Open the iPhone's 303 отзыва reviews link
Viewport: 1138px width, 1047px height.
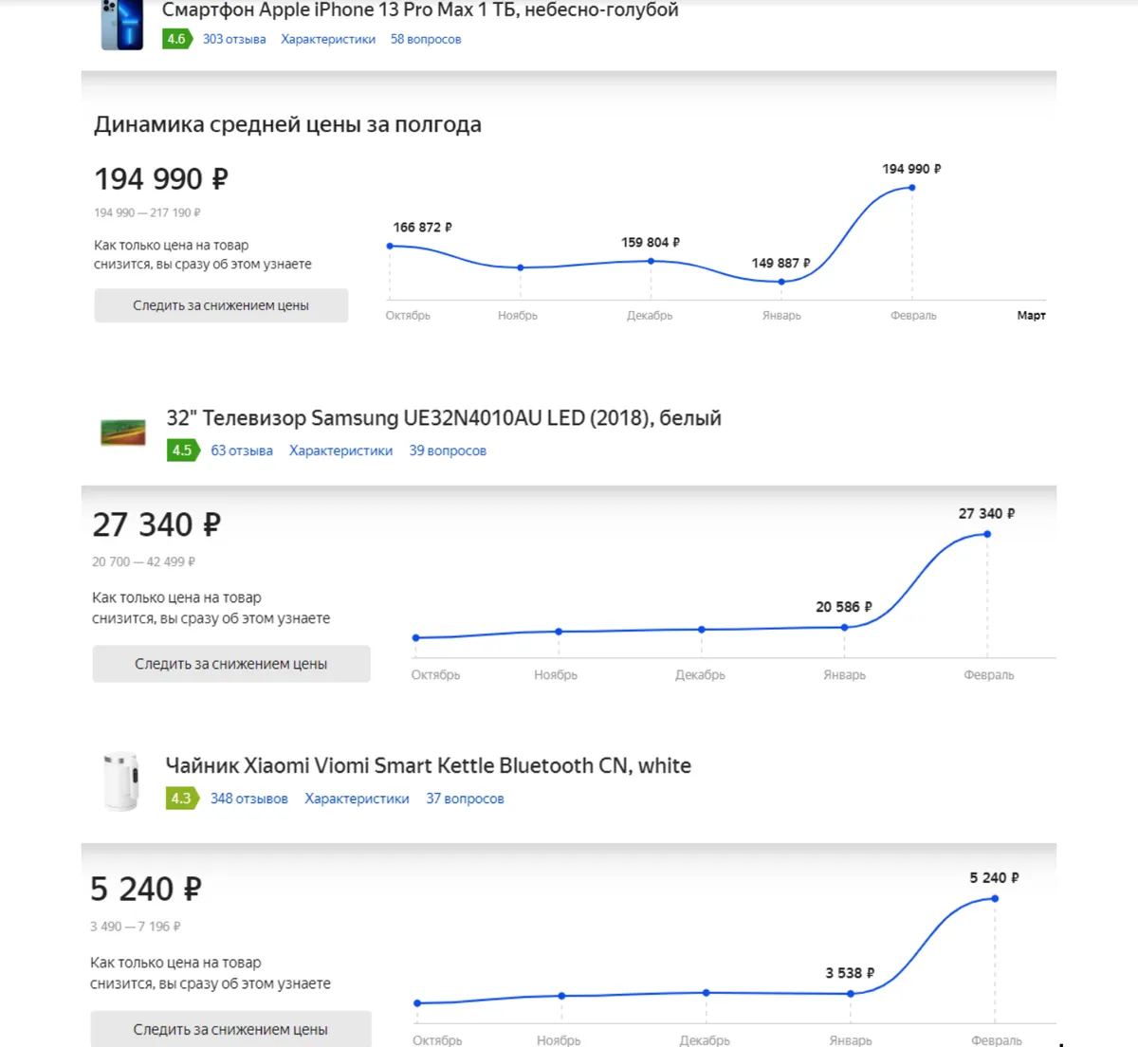coord(234,39)
